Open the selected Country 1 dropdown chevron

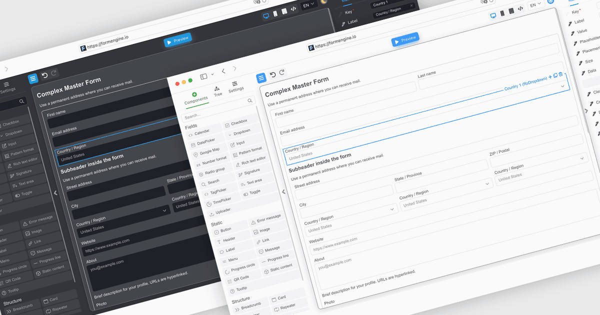point(562,86)
